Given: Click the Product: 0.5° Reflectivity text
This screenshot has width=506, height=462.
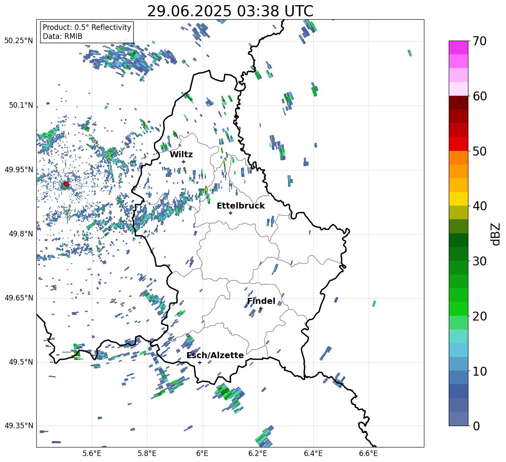Looking at the screenshot, I should tap(87, 27).
